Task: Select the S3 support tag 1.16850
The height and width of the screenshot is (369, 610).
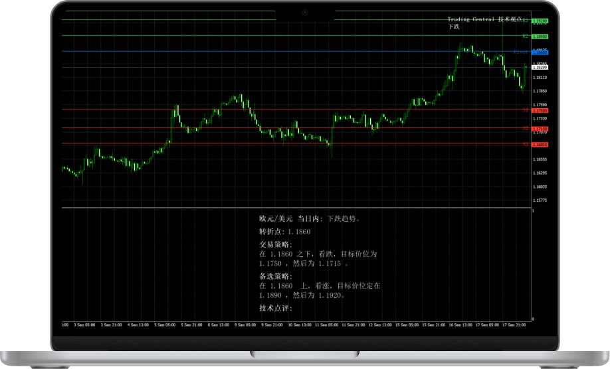Action: tap(540, 144)
